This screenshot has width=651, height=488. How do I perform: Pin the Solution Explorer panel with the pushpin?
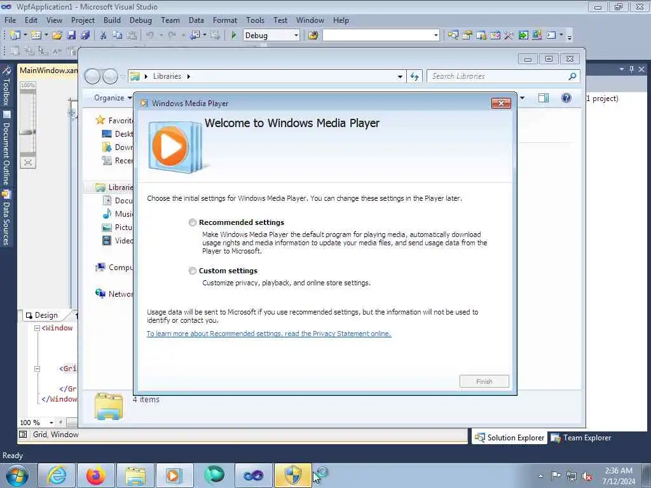pos(631,69)
